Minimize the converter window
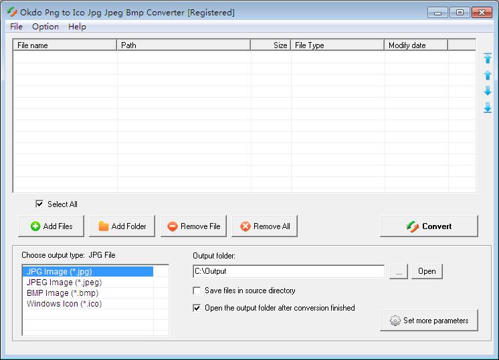The width and height of the screenshot is (499, 360). 437,13
